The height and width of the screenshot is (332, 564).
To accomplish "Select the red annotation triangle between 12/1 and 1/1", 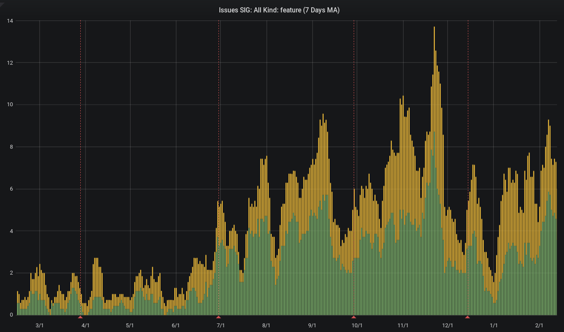I will tap(467, 317).
